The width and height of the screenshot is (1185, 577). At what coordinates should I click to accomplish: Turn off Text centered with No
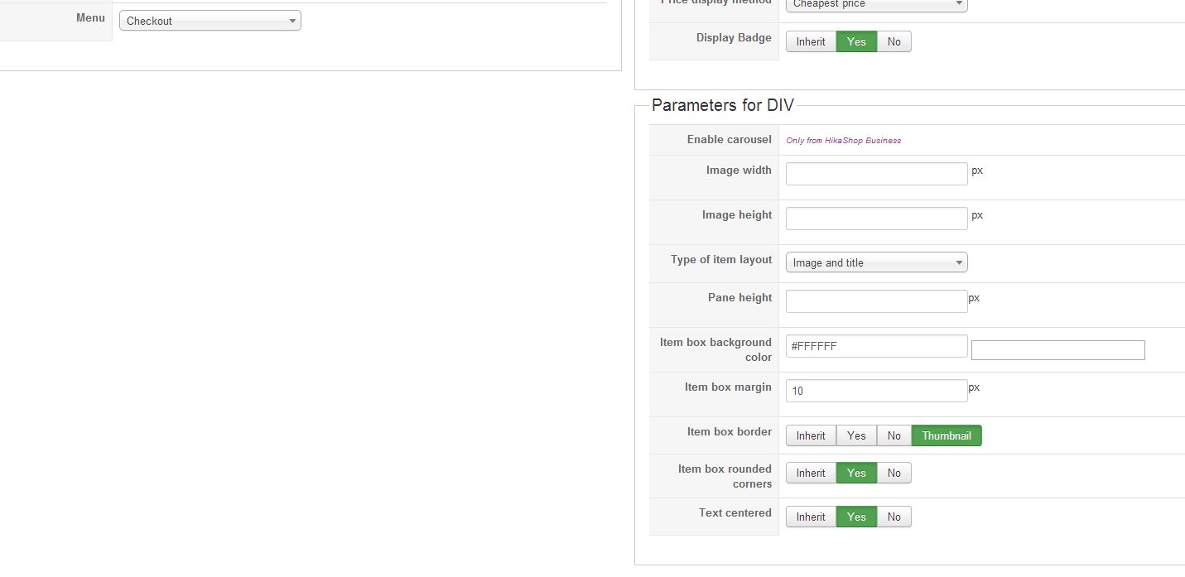(x=894, y=517)
